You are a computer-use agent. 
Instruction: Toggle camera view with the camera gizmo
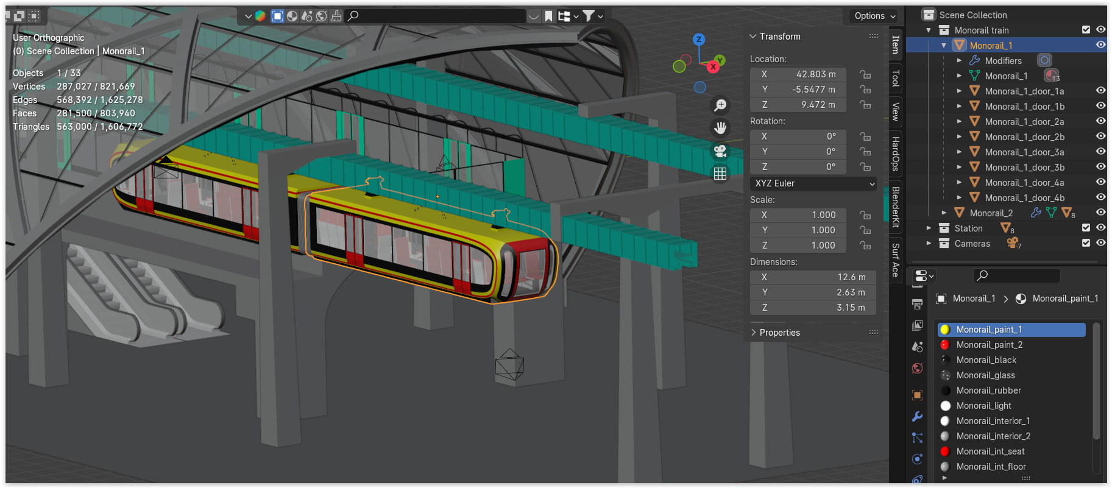coord(721,151)
